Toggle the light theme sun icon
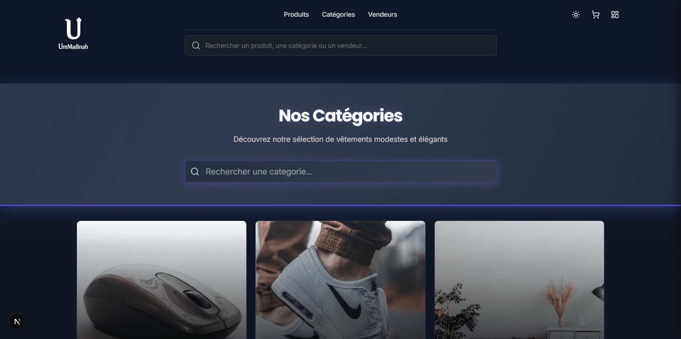This screenshot has width=681, height=339. click(576, 14)
